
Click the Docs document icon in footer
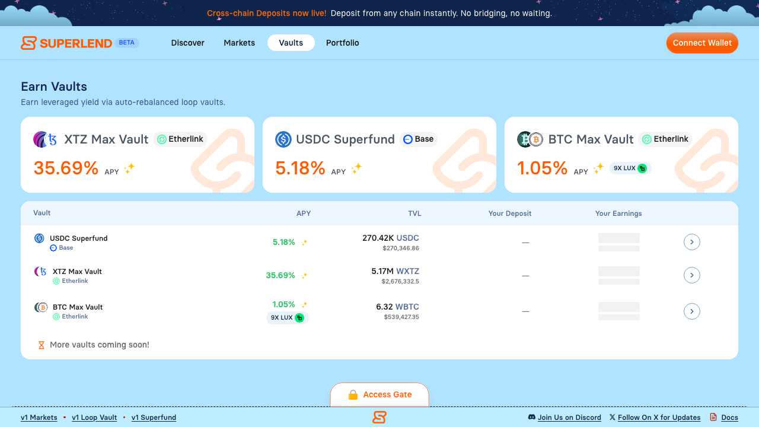(x=713, y=418)
